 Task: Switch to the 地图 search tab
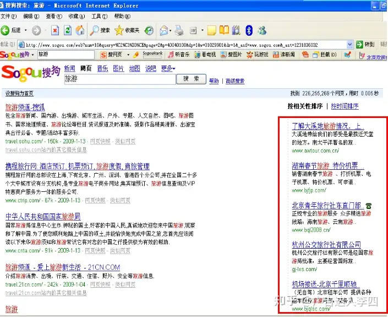click(135, 68)
